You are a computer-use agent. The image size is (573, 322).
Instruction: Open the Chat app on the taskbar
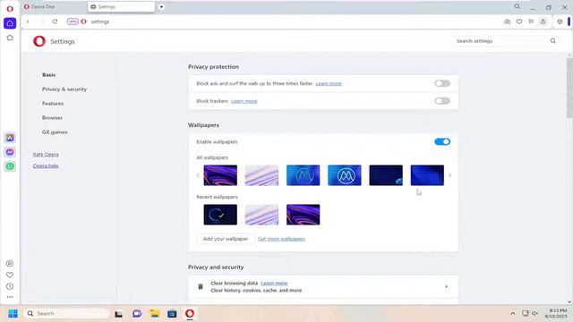(137, 314)
